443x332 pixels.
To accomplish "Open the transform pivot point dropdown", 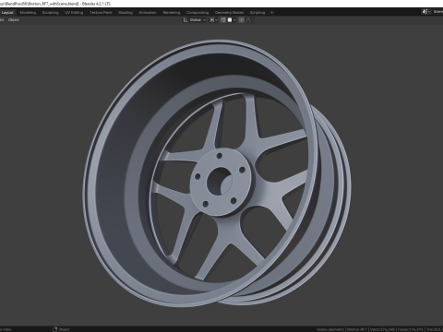I will [213, 20].
